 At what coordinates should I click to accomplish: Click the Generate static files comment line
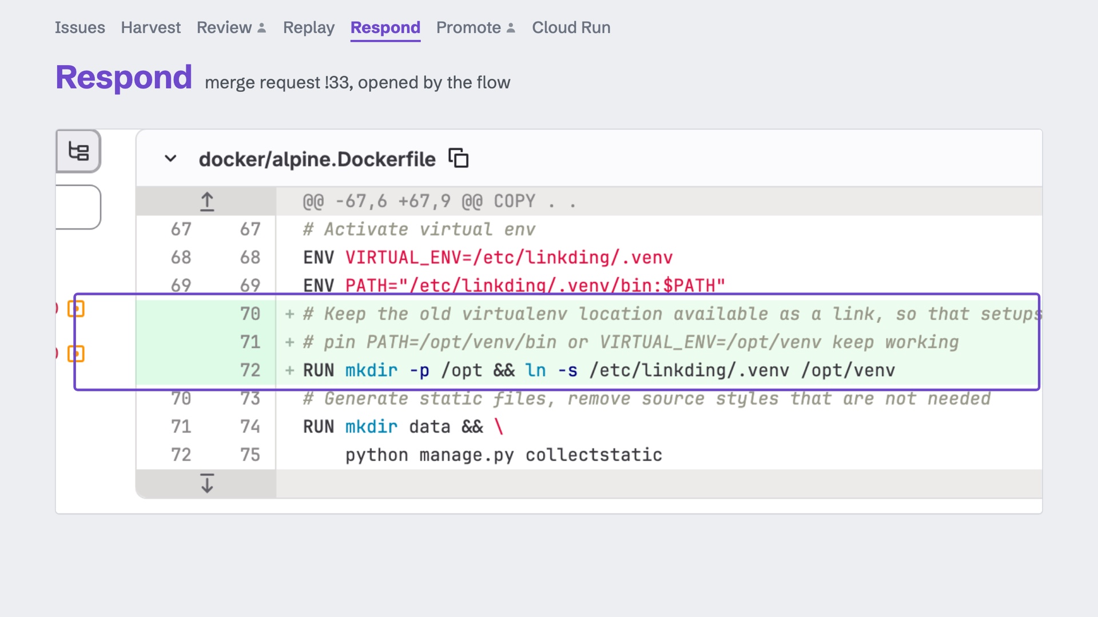point(647,399)
